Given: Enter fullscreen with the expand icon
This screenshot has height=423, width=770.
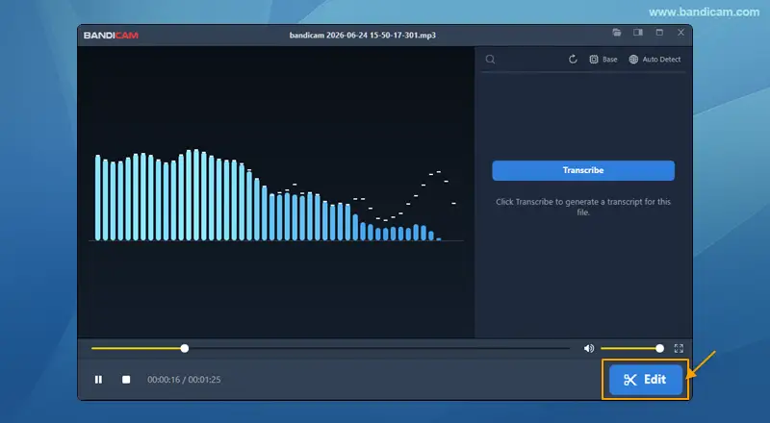Looking at the screenshot, I should pyautogui.click(x=679, y=348).
